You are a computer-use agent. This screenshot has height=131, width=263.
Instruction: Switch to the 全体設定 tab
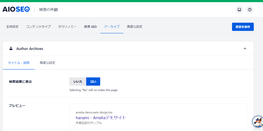[x=12, y=27]
